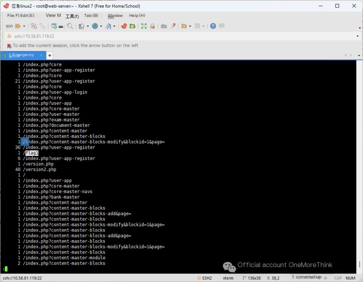Click the chat bubble feedback icon

[221, 26]
